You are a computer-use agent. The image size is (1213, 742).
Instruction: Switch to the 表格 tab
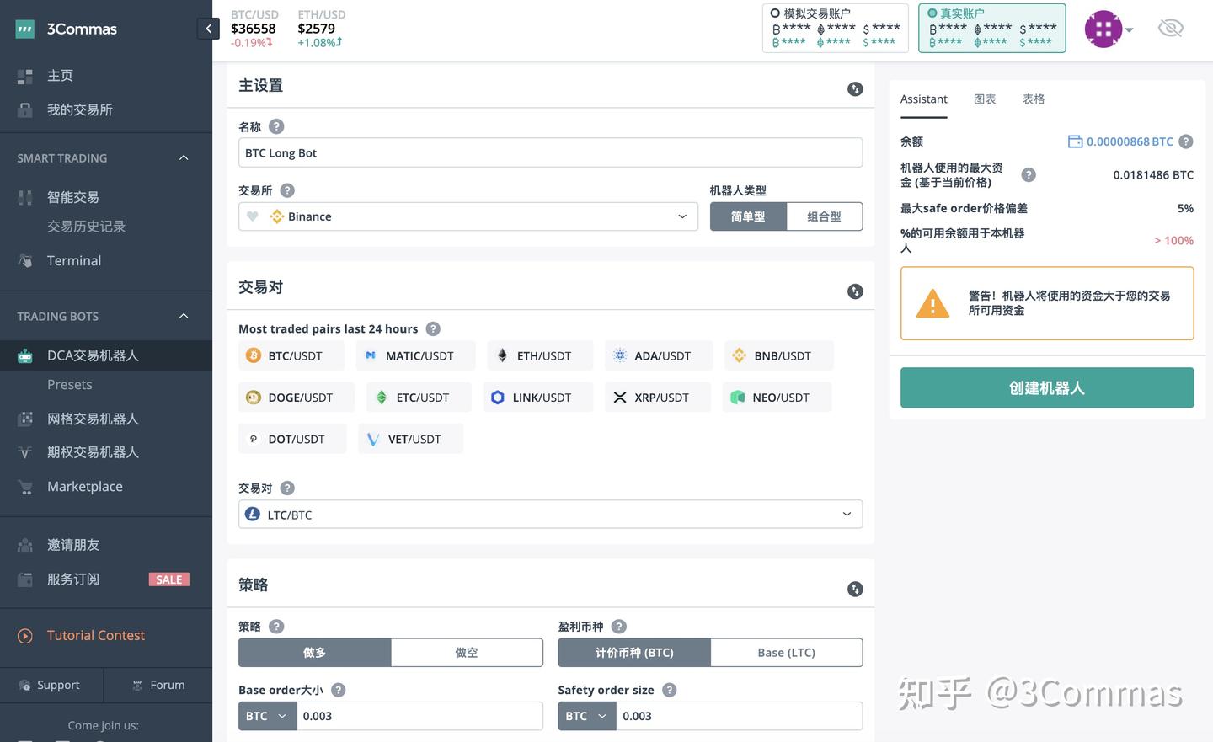click(x=1033, y=99)
